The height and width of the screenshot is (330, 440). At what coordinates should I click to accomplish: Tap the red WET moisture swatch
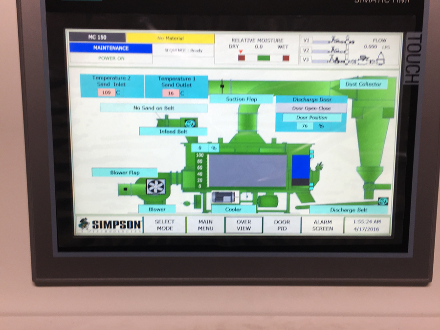pos(286,58)
